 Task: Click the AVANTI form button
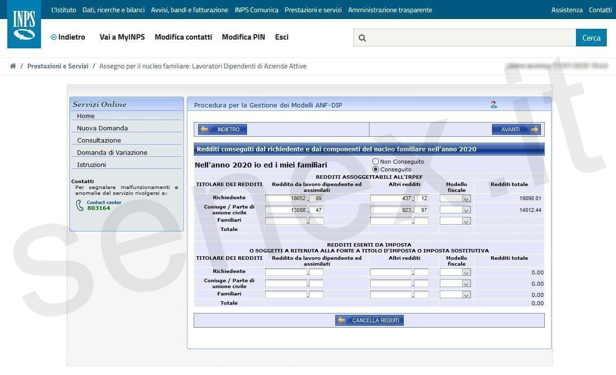(x=516, y=129)
